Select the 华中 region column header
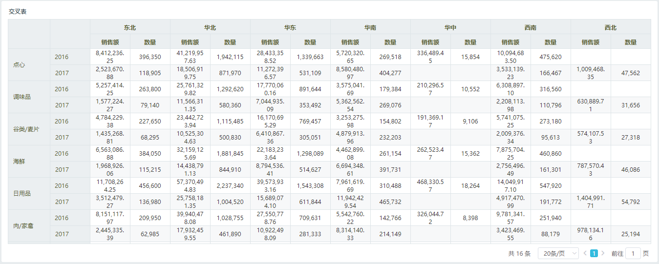The image size is (659, 264). (450, 27)
